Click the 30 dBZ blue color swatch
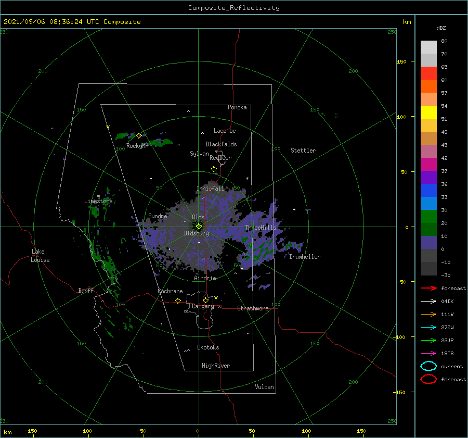The height and width of the screenshot is (438, 468). click(x=428, y=203)
